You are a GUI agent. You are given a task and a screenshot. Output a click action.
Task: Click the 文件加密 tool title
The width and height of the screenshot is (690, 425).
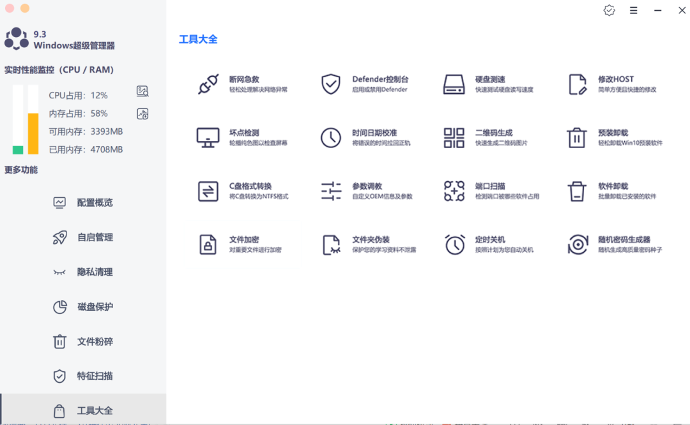244,239
